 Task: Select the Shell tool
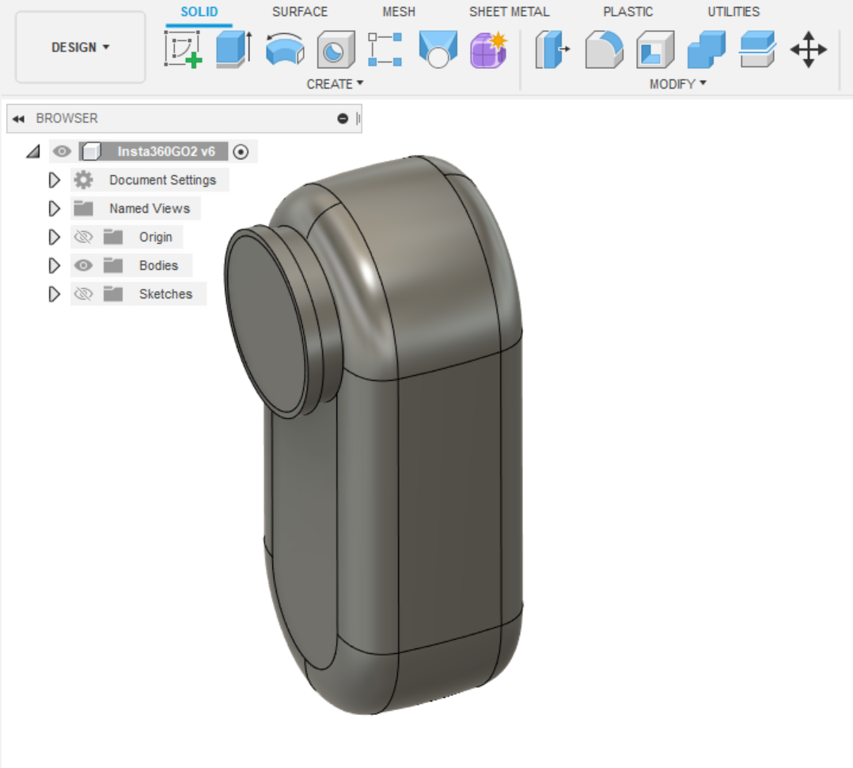[655, 50]
